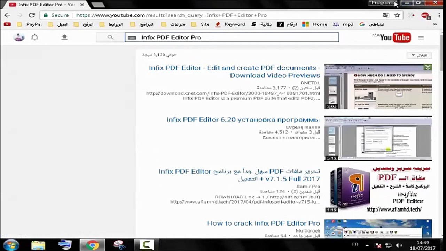Open File Explorer from the taskbar

pos(38,245)
